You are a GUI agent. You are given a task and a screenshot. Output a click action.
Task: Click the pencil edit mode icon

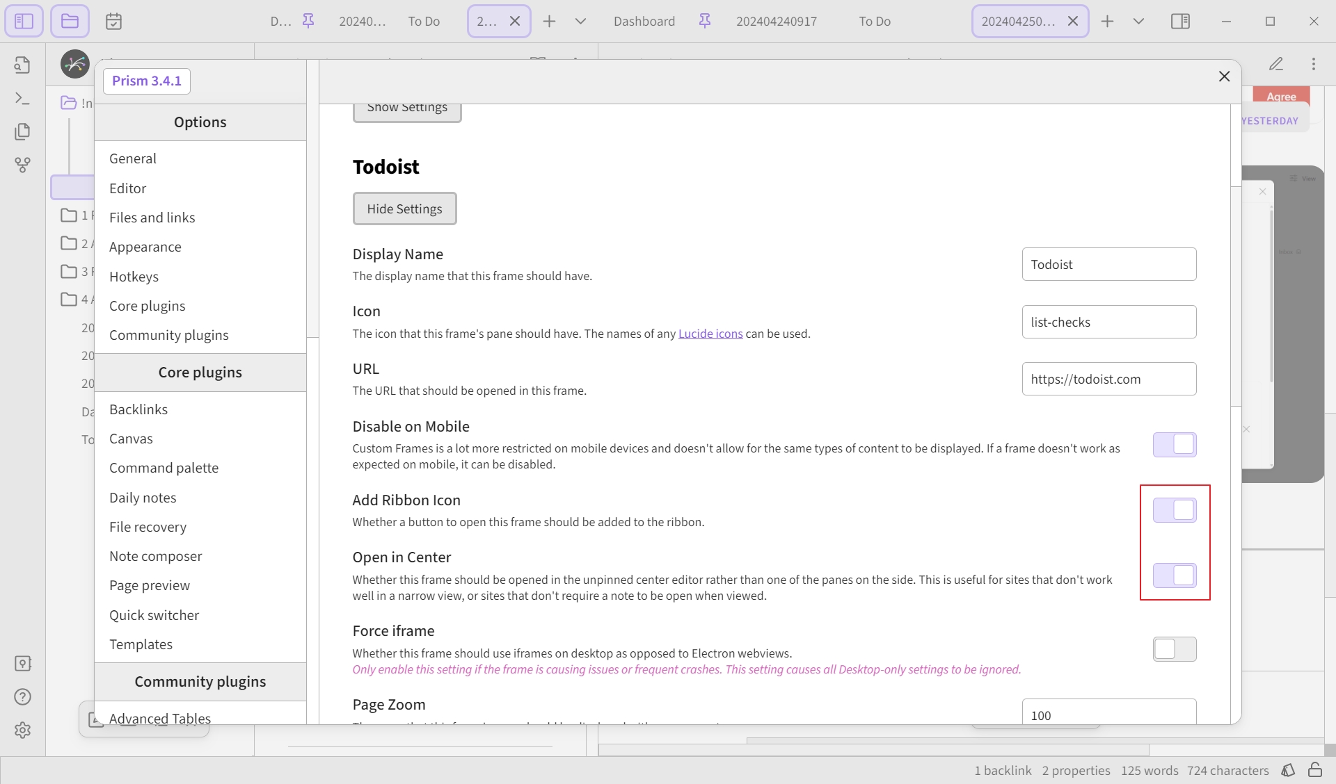tap(1275, 64)
